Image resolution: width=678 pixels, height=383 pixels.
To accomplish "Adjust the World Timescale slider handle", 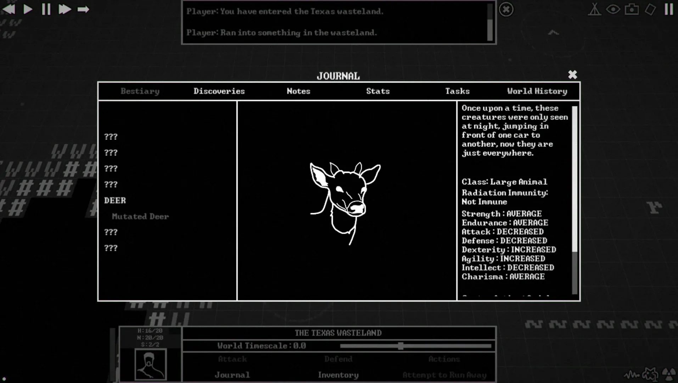I will [x=400, y=346].
